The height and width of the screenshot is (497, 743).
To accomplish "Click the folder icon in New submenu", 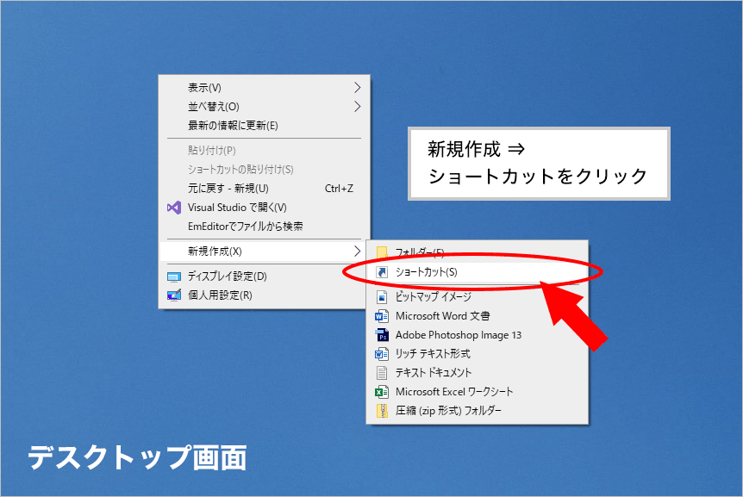I will click(382, 252).
